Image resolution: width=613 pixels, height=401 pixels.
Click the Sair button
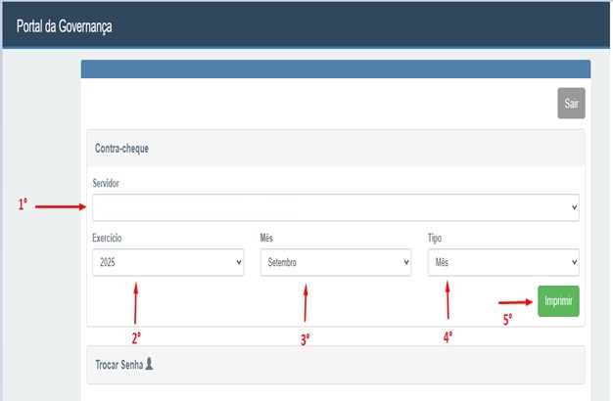(x=571, y=103)
